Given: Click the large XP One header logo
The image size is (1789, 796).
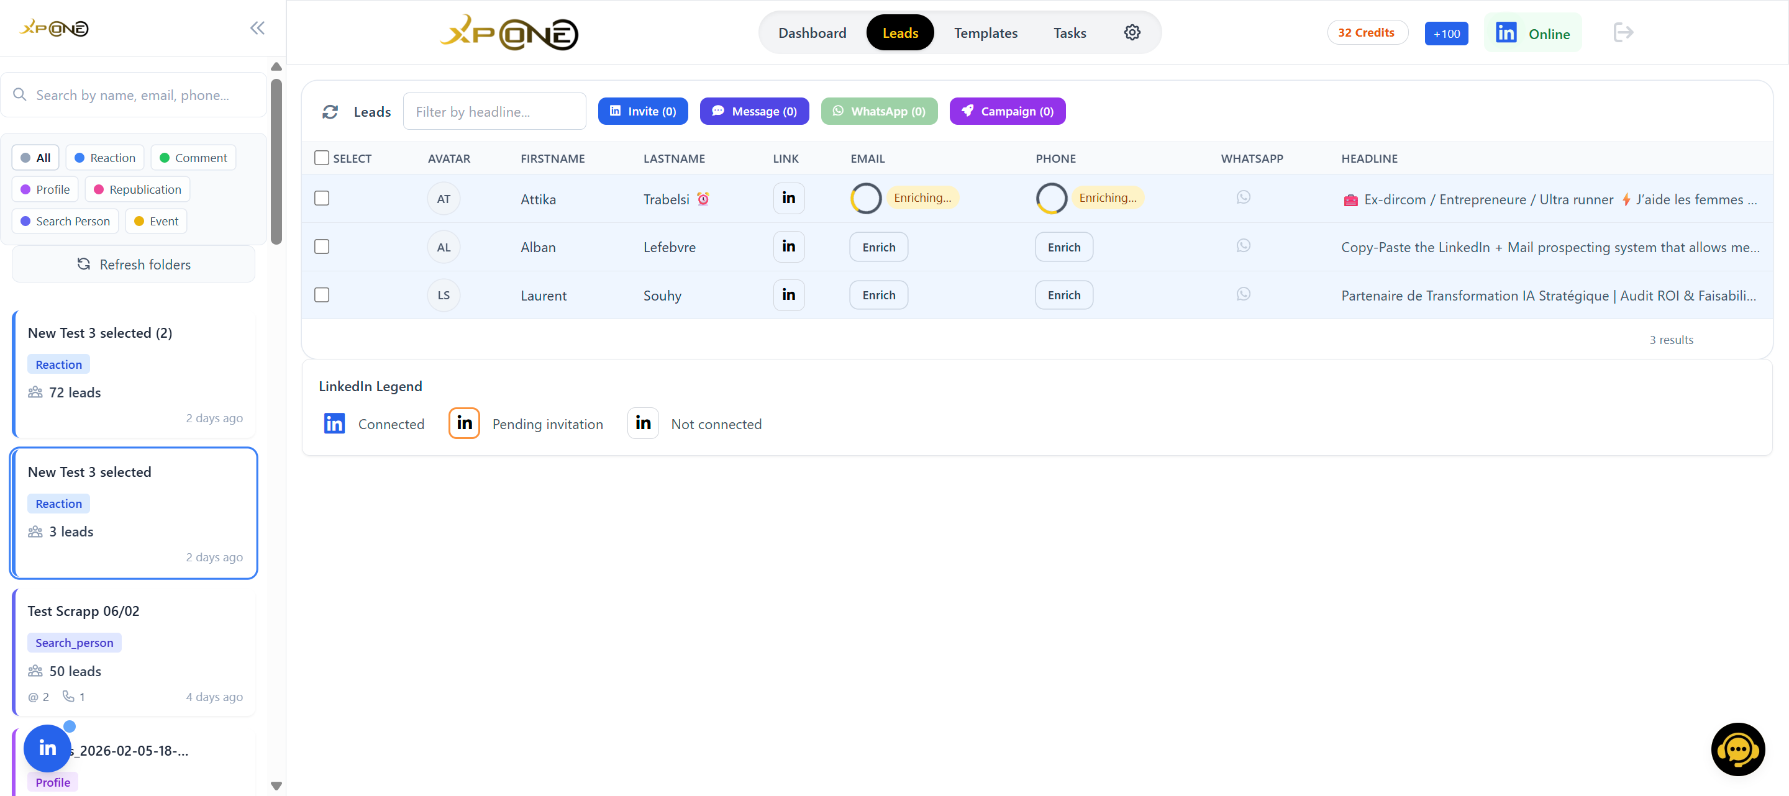Looking at the screenshot, I should [509, 33].
